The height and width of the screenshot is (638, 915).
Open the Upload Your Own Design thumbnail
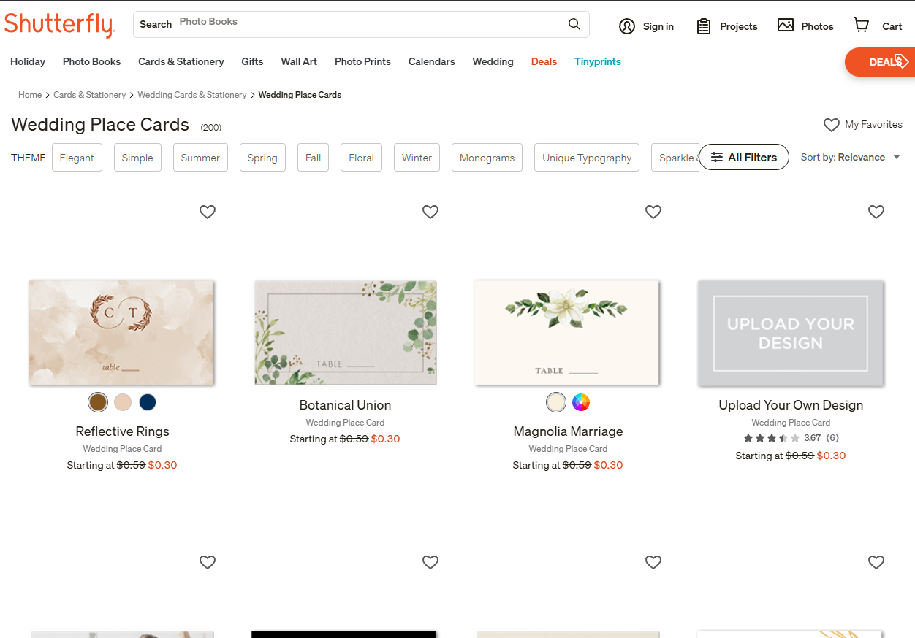pos(791,333)
